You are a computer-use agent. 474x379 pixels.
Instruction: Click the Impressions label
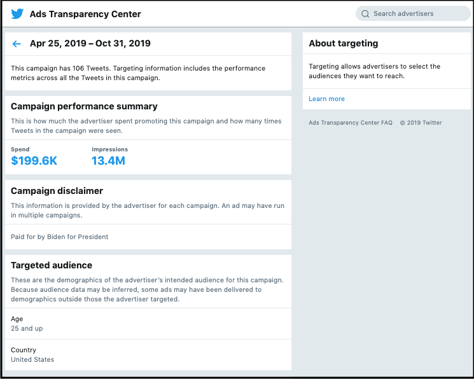pos(109,149)
